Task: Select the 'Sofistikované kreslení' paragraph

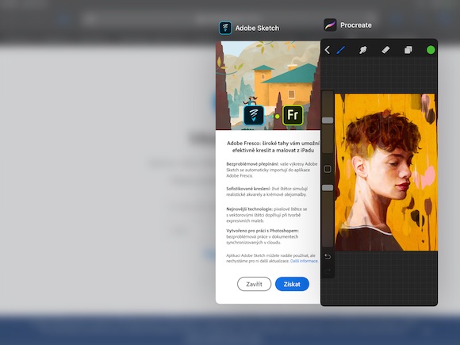Action: click(267, 192)
